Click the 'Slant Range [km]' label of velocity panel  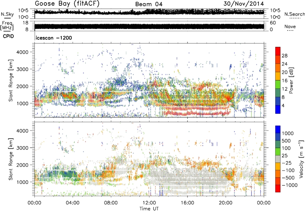click(11, 159)
